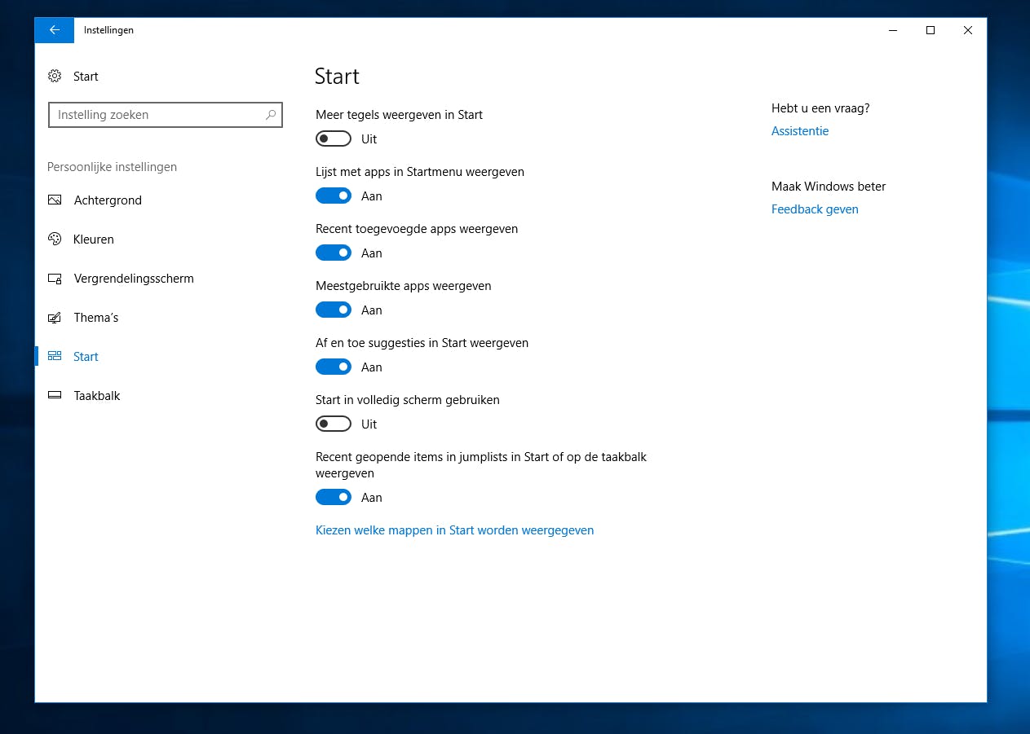
Task: Minimize the Instellingen window
Action: (x=893, y=30)
